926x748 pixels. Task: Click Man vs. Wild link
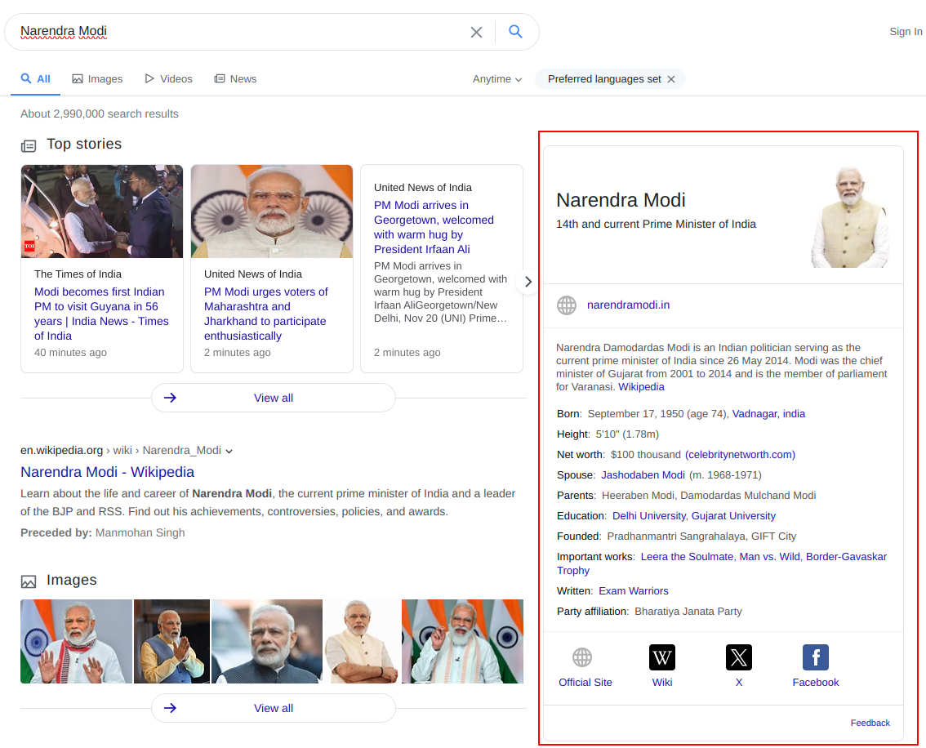770,557
